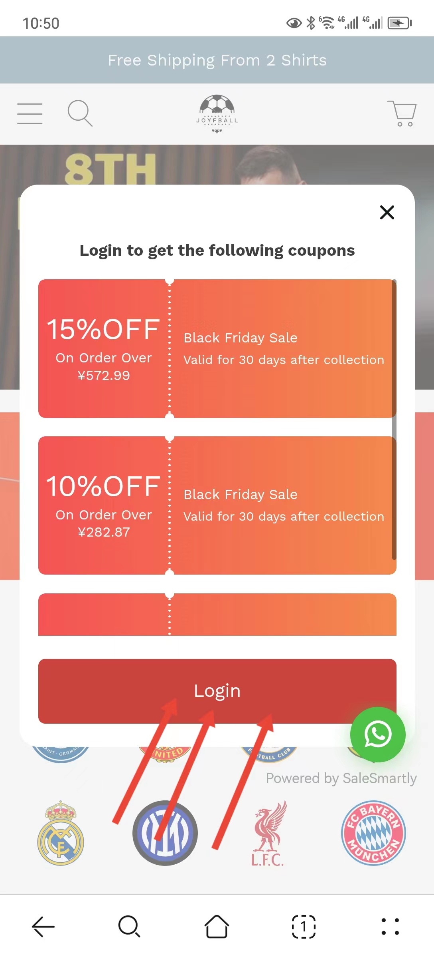The height and width of the screenshot is (959, 434).
Task: Tap the JOYFBALL soccer ball logo
Action: pyautogui.click(x=217, y=113)
